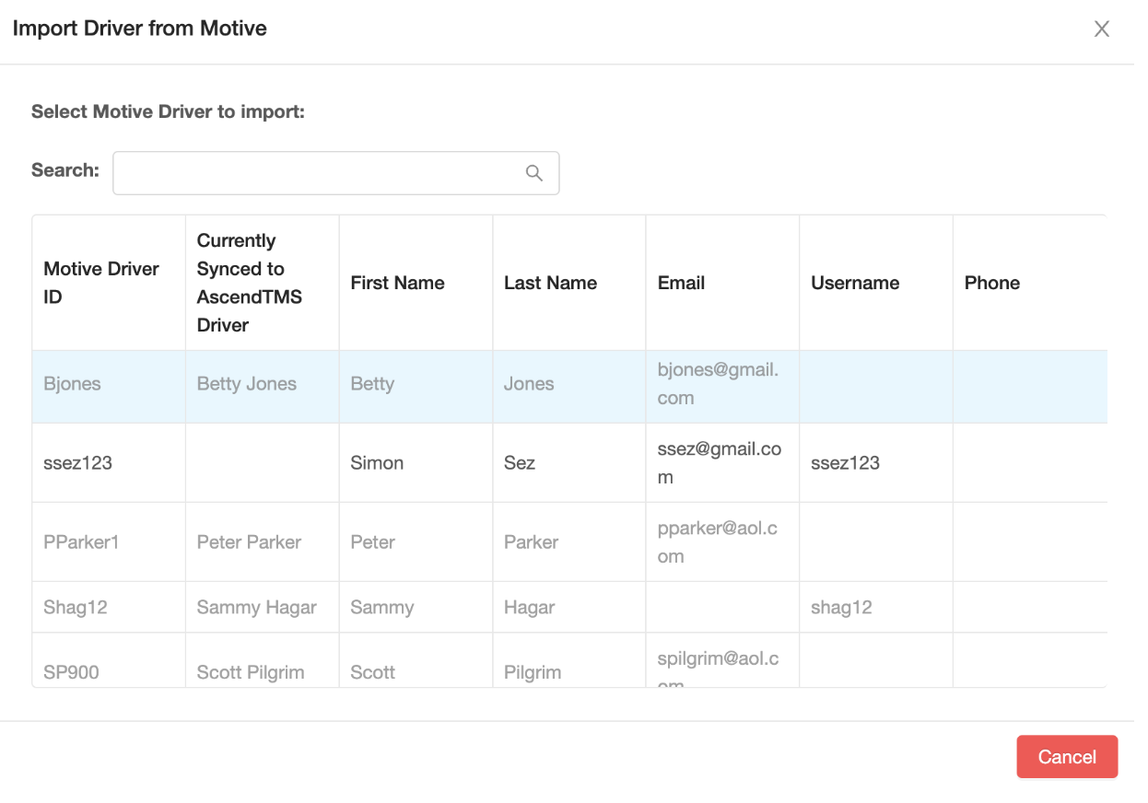Screen dimensions: 1148x803
Task: Click first name Simon cell
Action: click(x=416, y=463)
